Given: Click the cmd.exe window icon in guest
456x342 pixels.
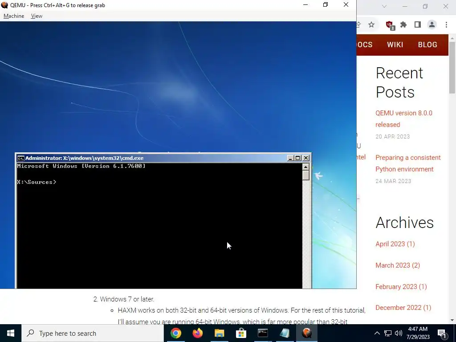Looking at the screenshot, I should 20,158.
